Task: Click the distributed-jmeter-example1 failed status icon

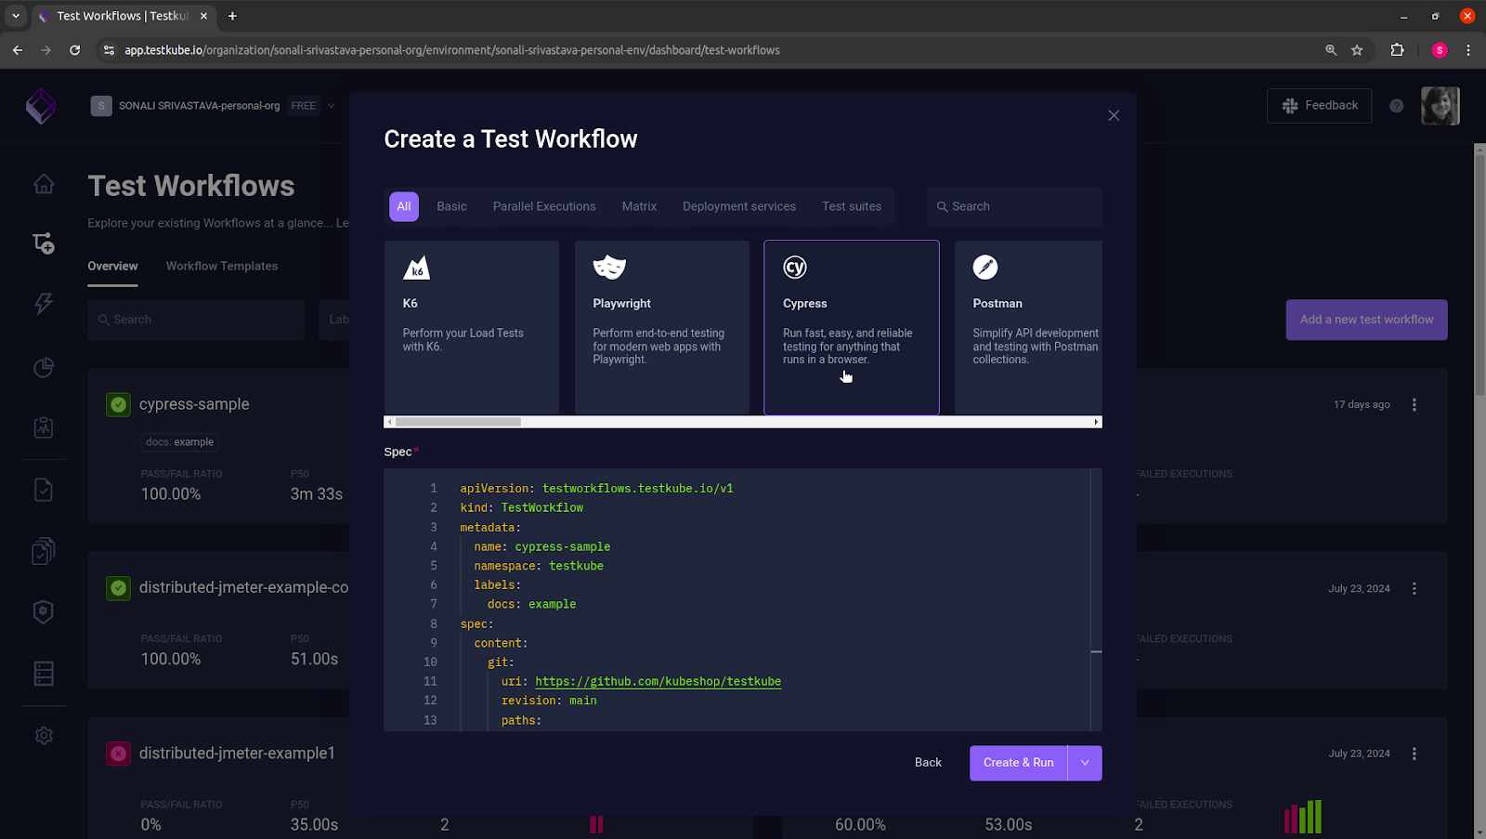Action: pyautogui.click(x=118, y=754)
